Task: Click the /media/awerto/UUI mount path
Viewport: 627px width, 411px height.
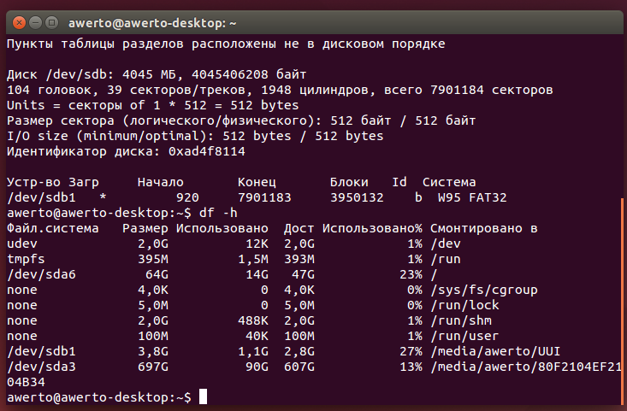Action: click(495, 351)
